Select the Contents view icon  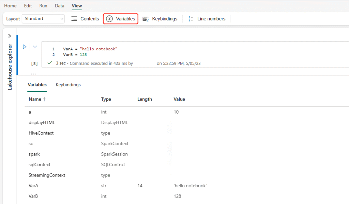pyautogui.click(x=74, y=19)
